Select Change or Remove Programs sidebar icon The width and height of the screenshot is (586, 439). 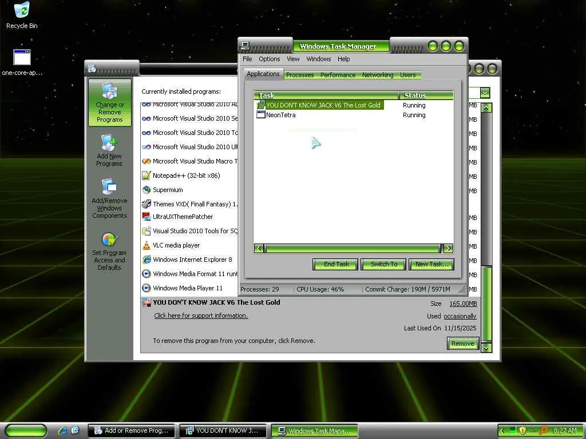point(109,102)
